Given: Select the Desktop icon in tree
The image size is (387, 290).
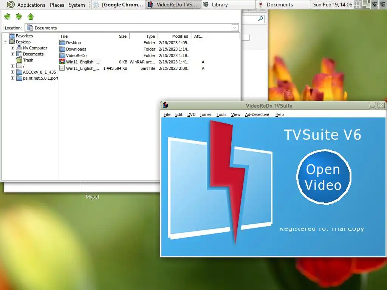Looking at the screenshot, I should click(x=12, y=42).
